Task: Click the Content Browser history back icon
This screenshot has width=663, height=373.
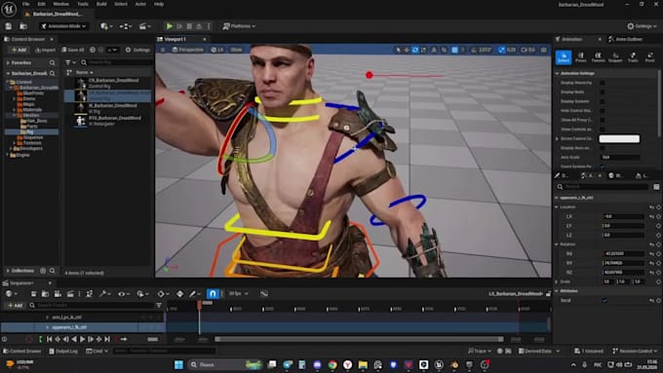Action: [93, 50]
